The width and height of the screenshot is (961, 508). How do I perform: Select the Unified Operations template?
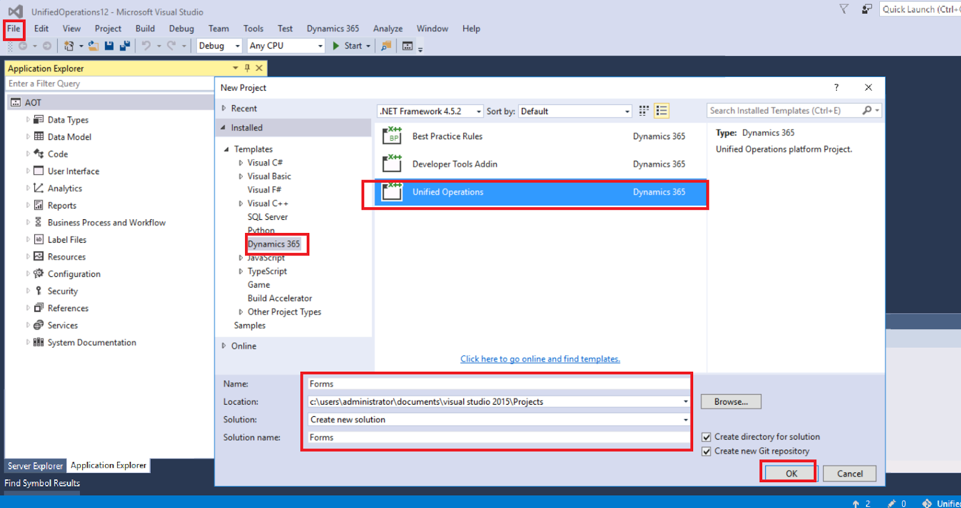tap(541, 192)
